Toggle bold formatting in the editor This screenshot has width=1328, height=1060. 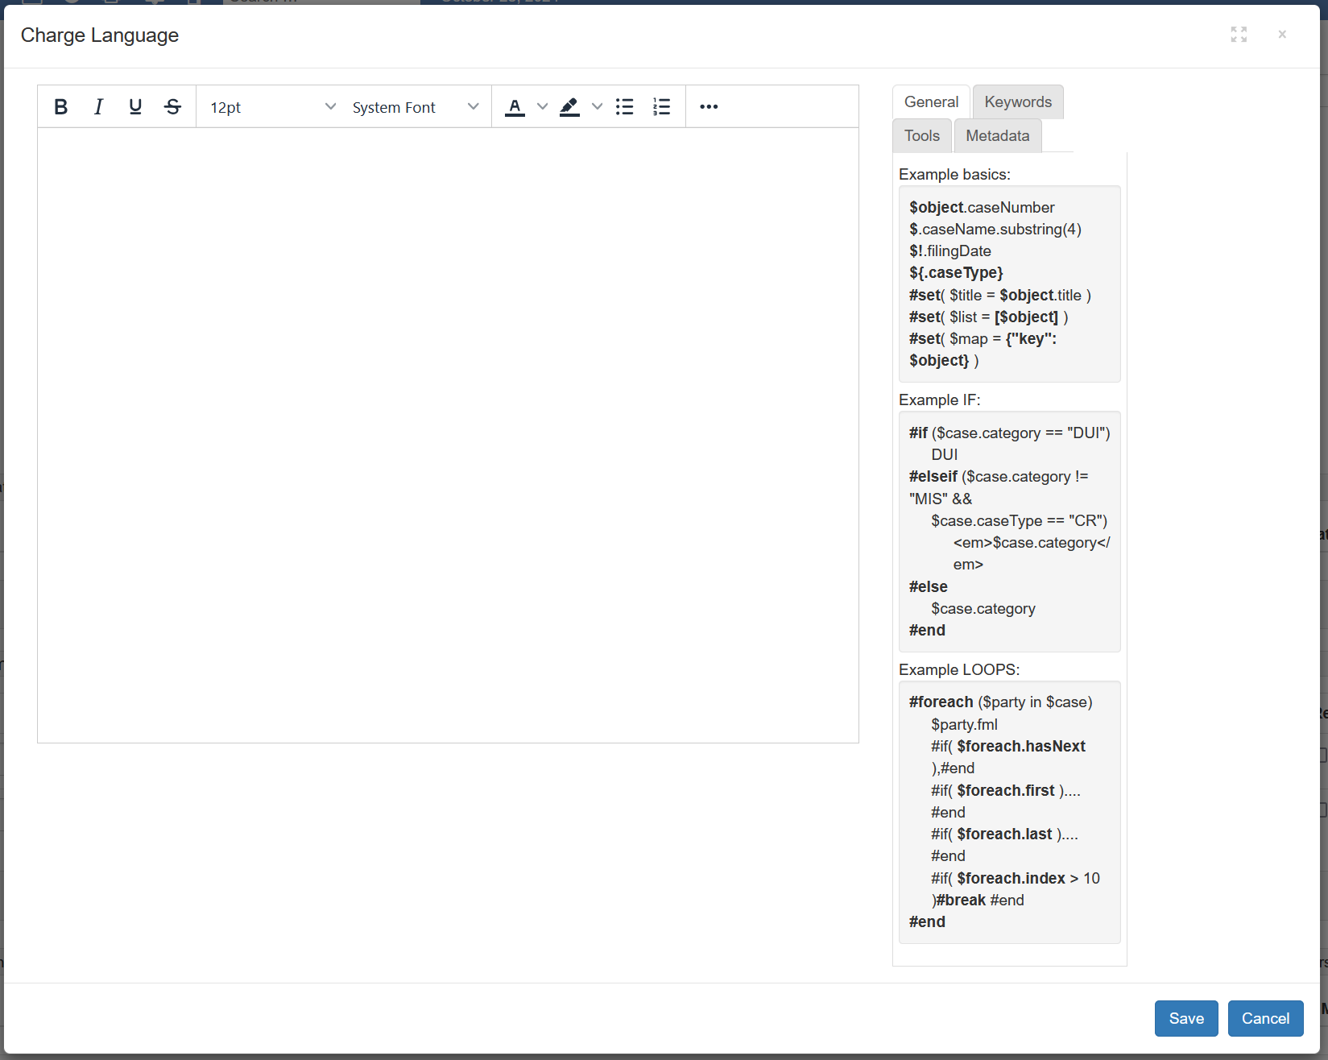pyautogui.click(x=60, y=107)
